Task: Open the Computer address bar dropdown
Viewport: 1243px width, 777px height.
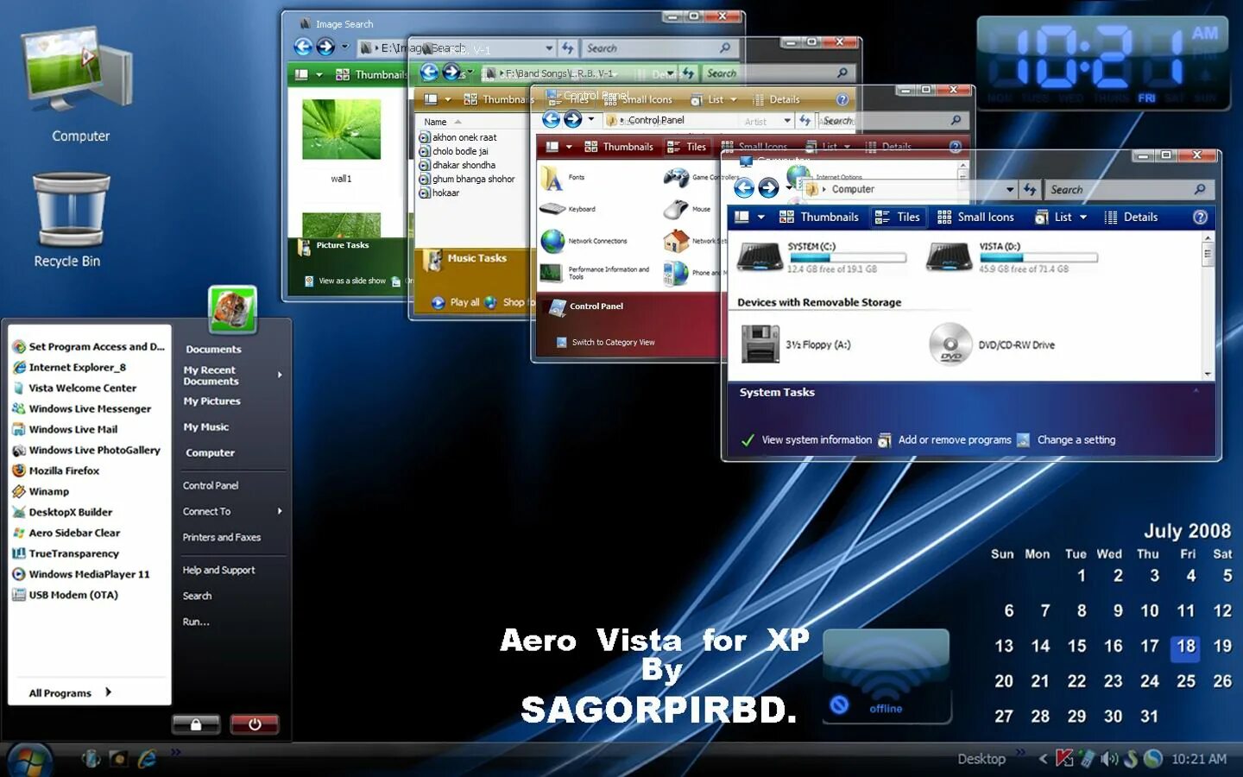Action: (1010, 189)
